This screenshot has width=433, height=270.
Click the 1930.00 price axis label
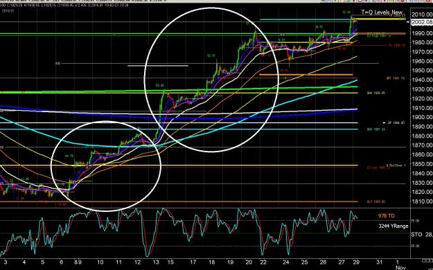click(x=422, y=89)
